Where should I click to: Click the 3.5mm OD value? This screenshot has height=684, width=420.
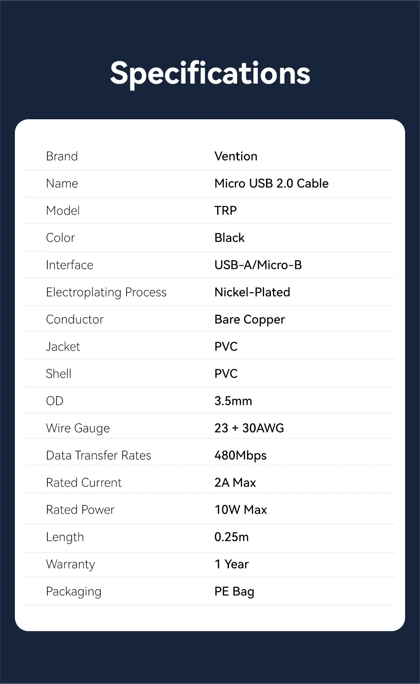coord(233,401)
